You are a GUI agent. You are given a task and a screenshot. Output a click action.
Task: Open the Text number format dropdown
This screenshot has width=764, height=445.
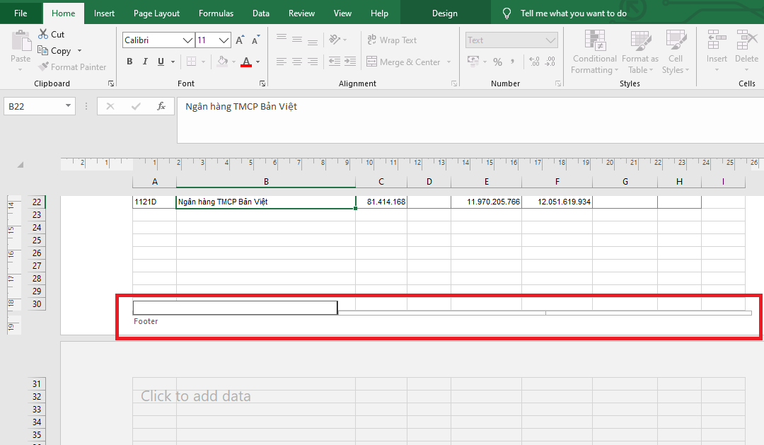click(x=551, y=40)
